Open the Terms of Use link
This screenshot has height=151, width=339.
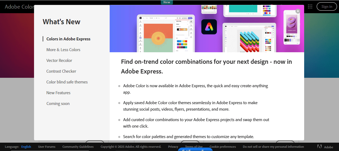194,147
